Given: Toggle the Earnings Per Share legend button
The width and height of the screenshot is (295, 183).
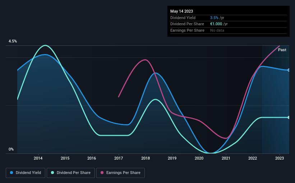Looking at the screenshot, I should pos(121,173).
